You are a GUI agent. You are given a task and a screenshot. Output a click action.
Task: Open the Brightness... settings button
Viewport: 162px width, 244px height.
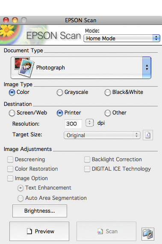(x=40, y=211)
